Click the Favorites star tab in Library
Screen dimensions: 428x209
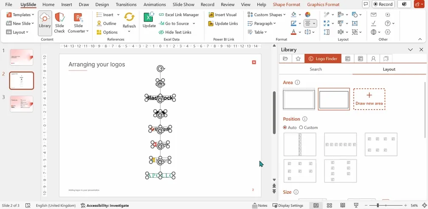tap(298, 59)
